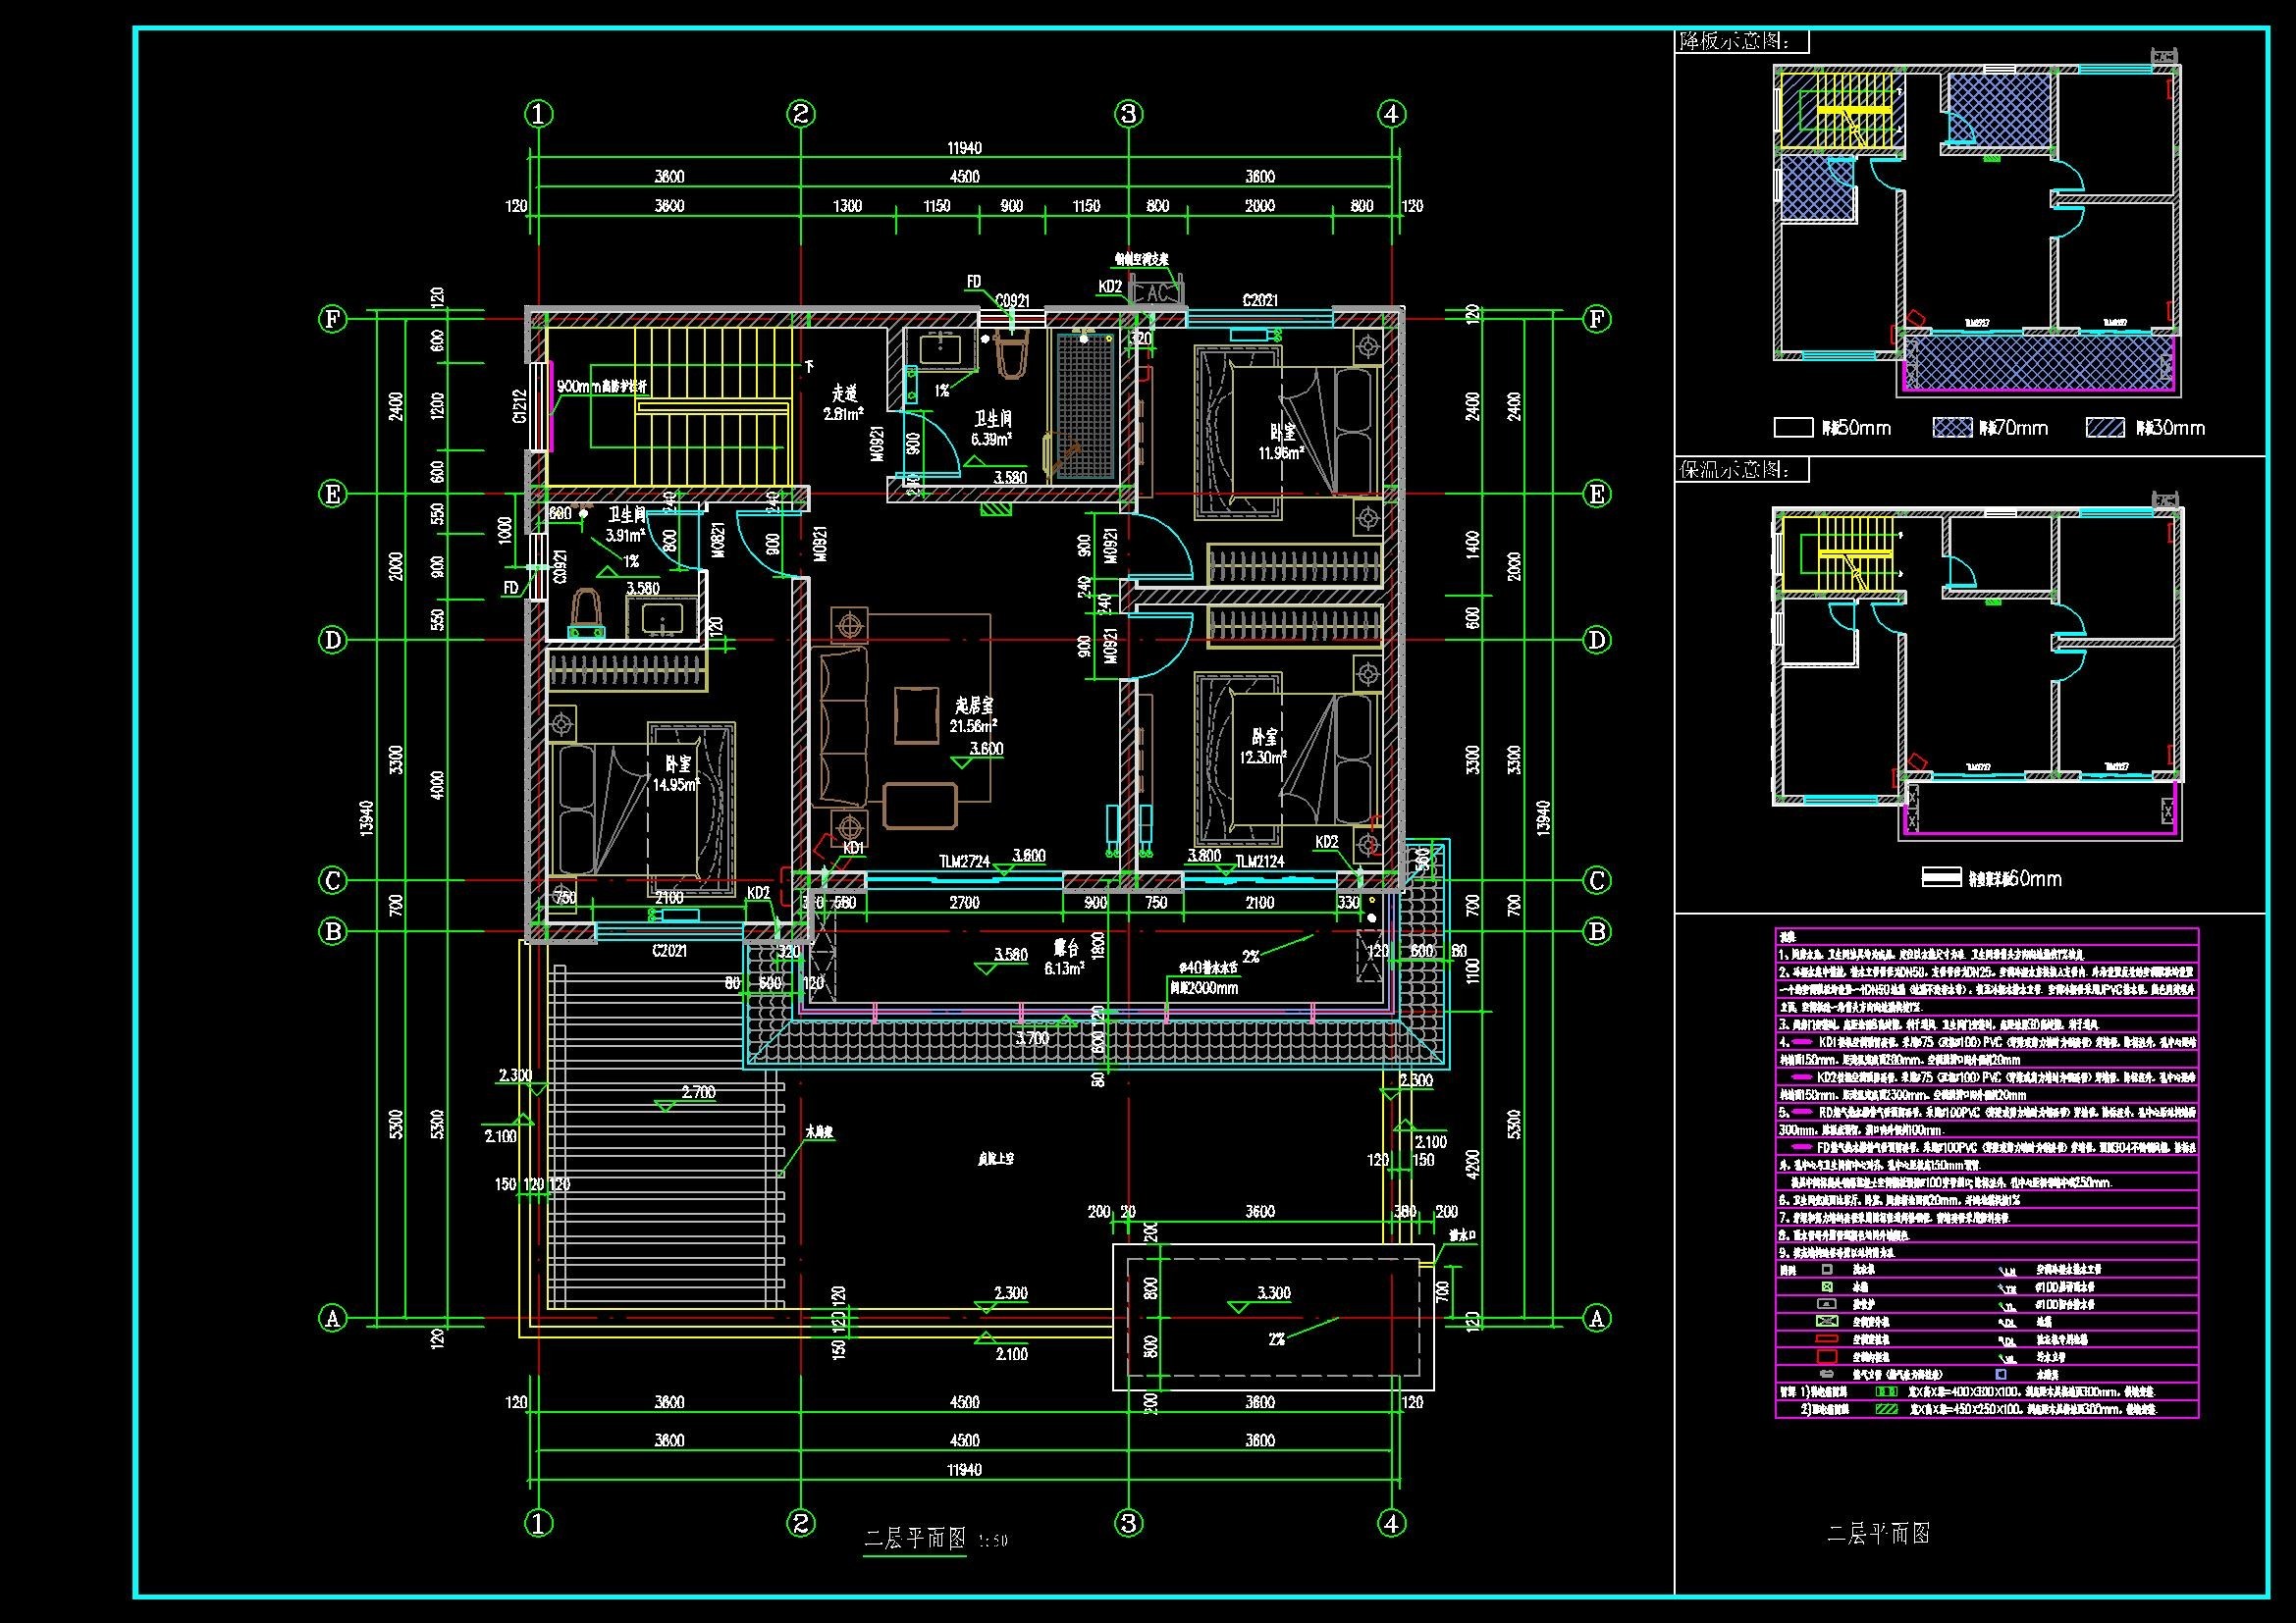Screen dimensions: 2296x1623
Task: Click top grid bubble 3
Action: point(1128,114)
